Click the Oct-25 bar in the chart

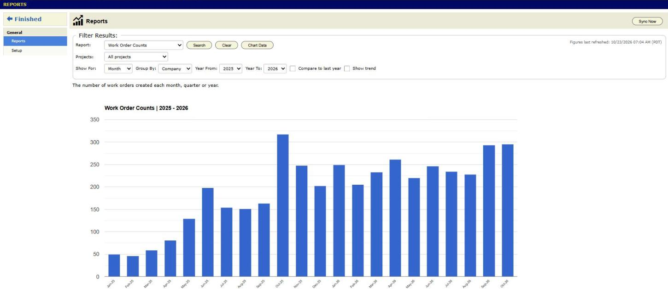point(283,205)
